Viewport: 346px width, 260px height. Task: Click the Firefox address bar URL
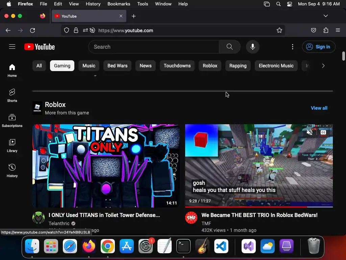coord(126,30)
